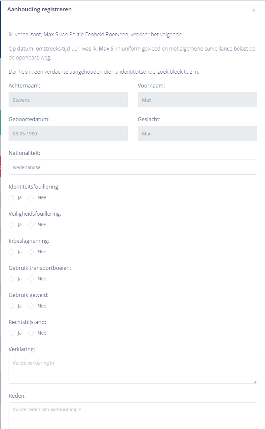Close the Aanhouding registreren dialog
This screenshot has width=265, height=429.
point(254,11)
